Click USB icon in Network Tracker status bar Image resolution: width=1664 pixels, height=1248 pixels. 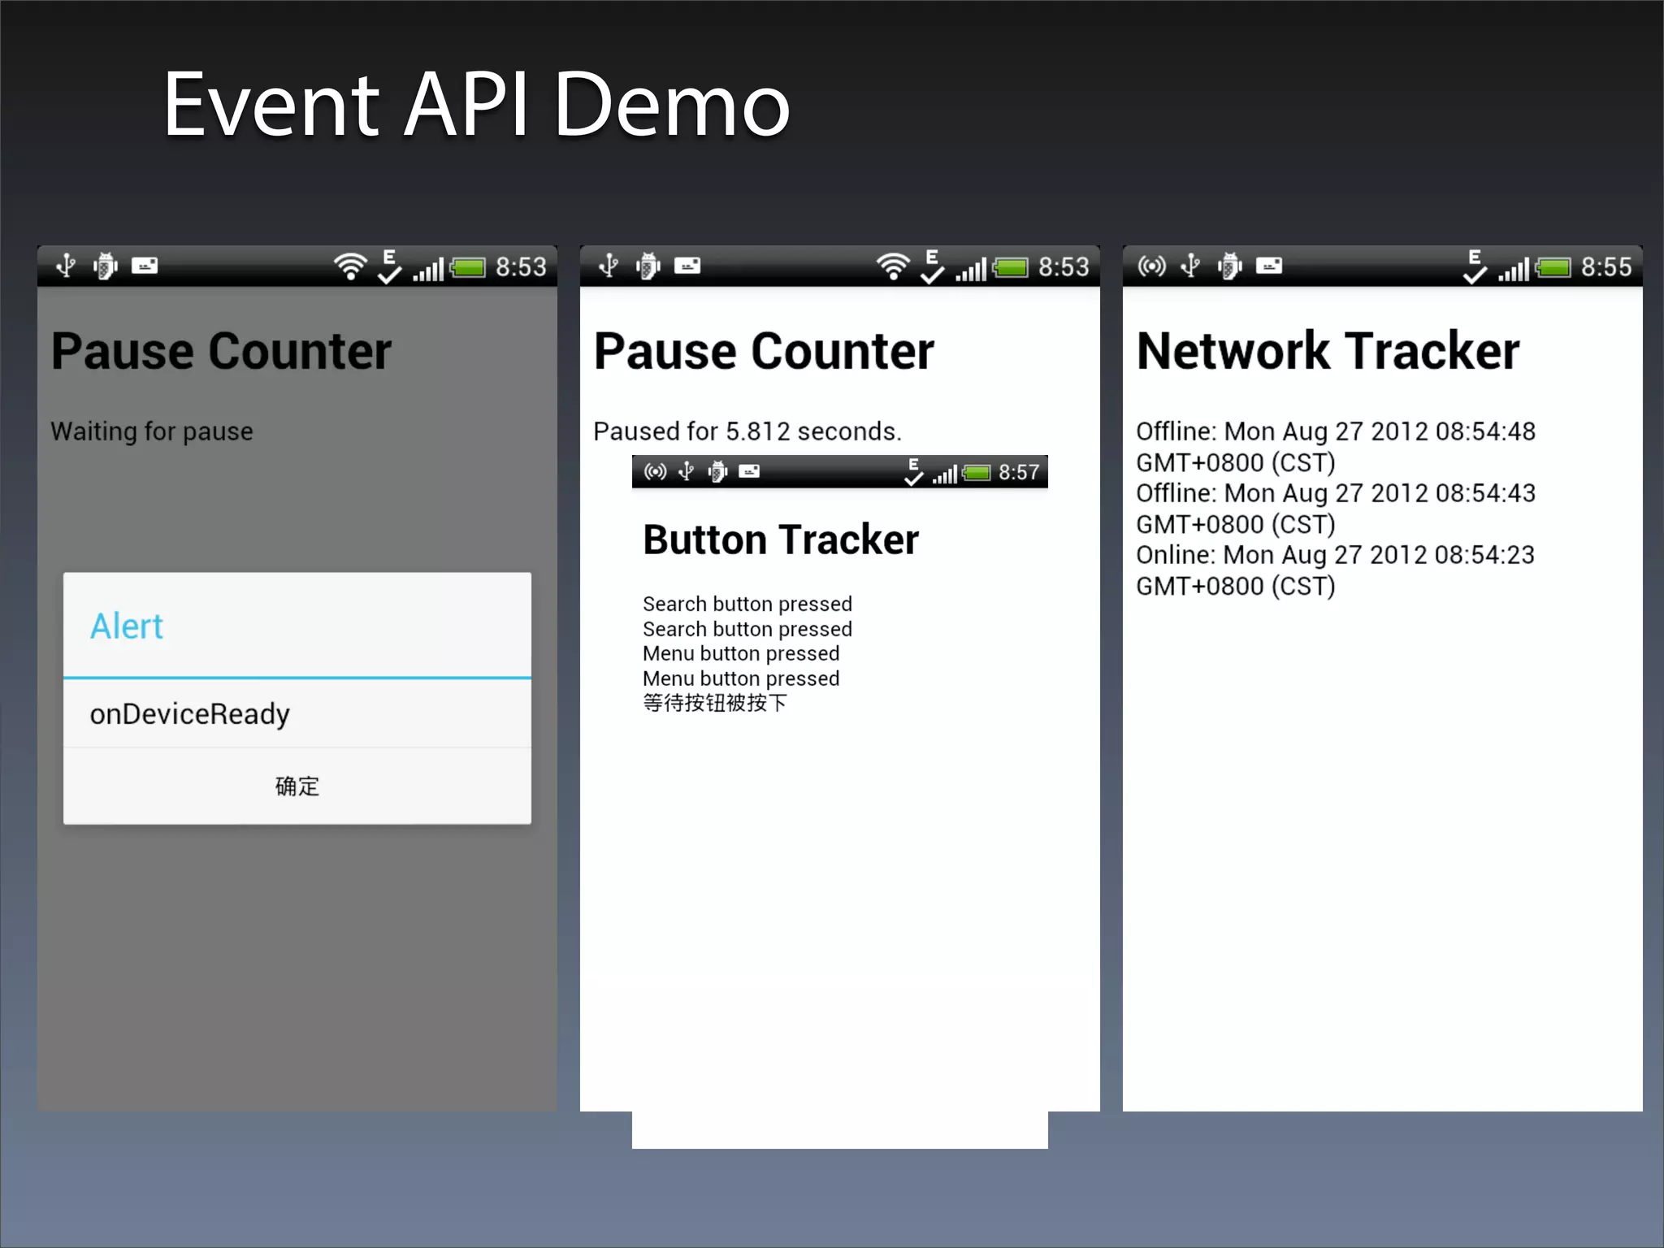coord(1191,266)
